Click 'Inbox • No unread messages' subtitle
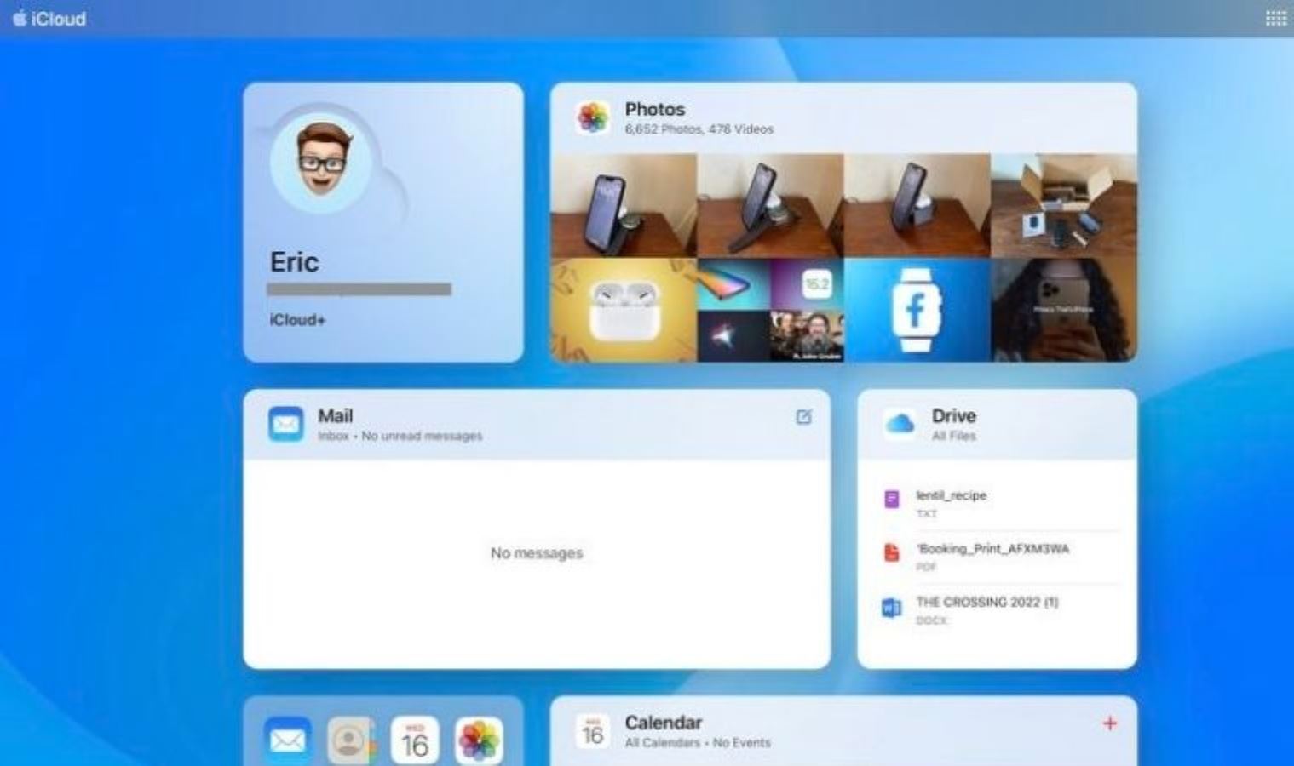 pos(400,436)
